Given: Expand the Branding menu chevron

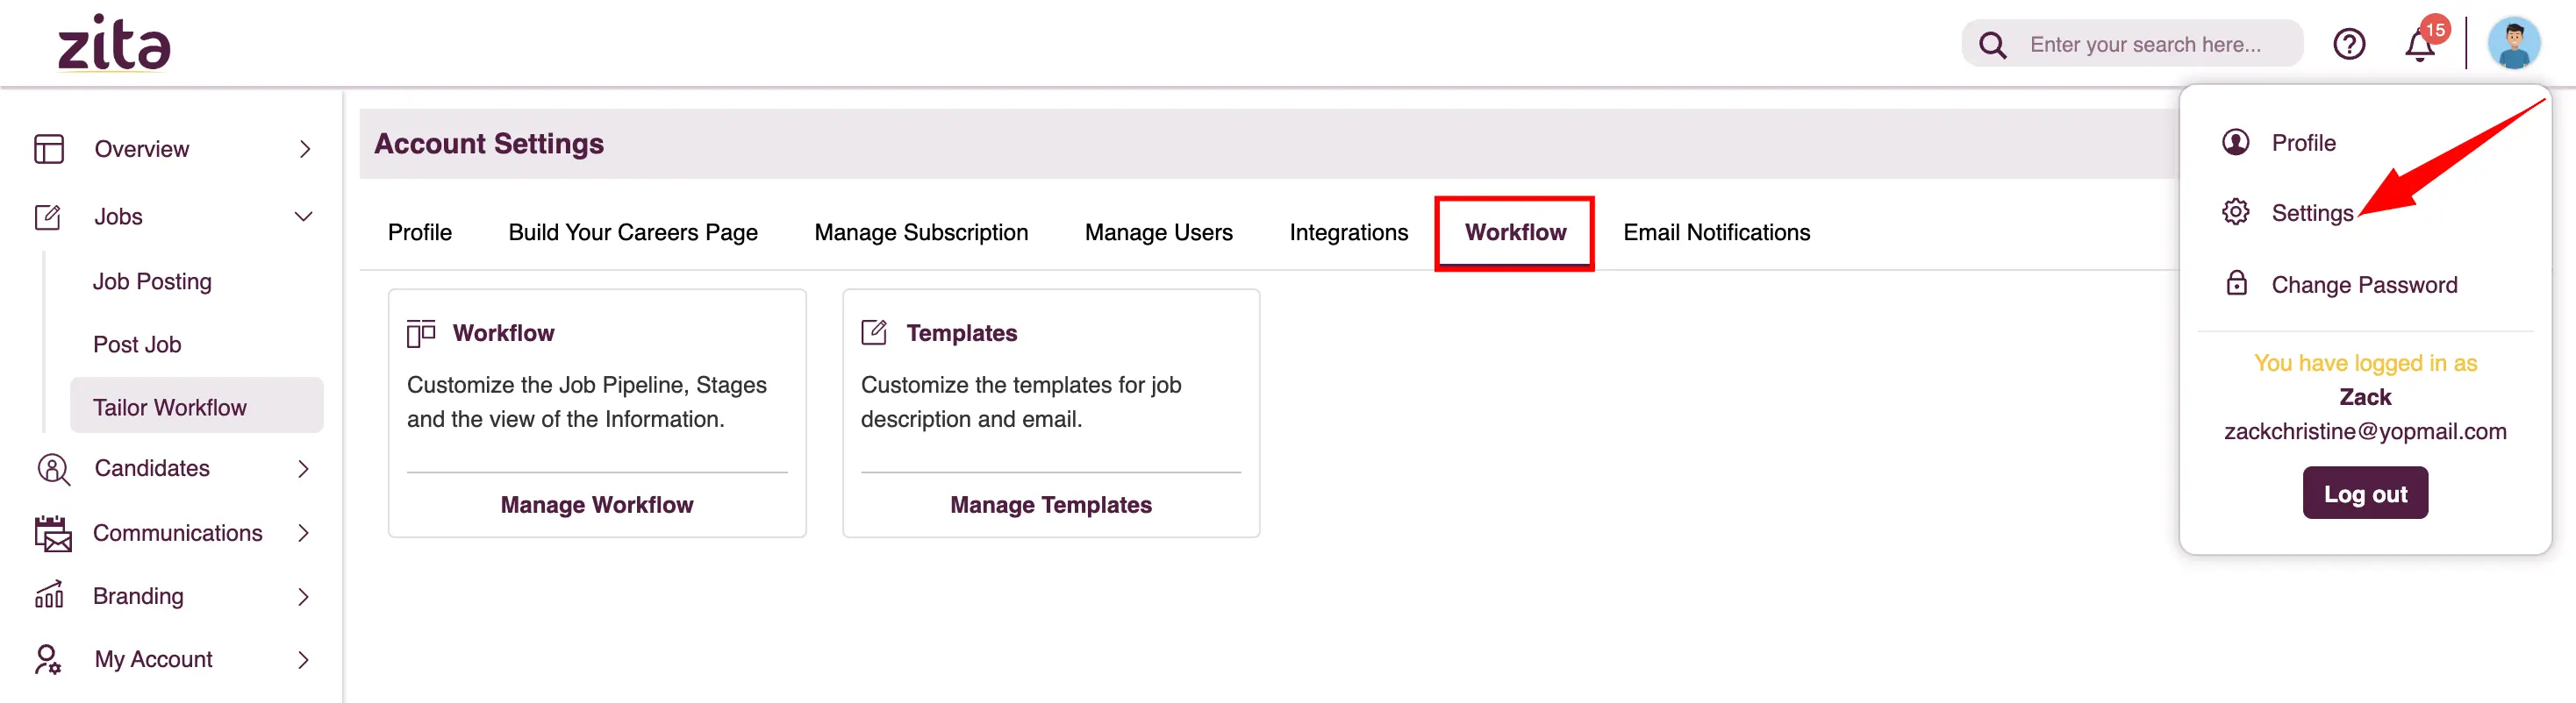Looking at the screenshot, I should point(303,596).
